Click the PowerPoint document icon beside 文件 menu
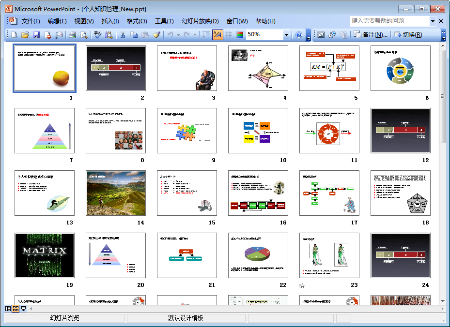 (x=13, y=21)
